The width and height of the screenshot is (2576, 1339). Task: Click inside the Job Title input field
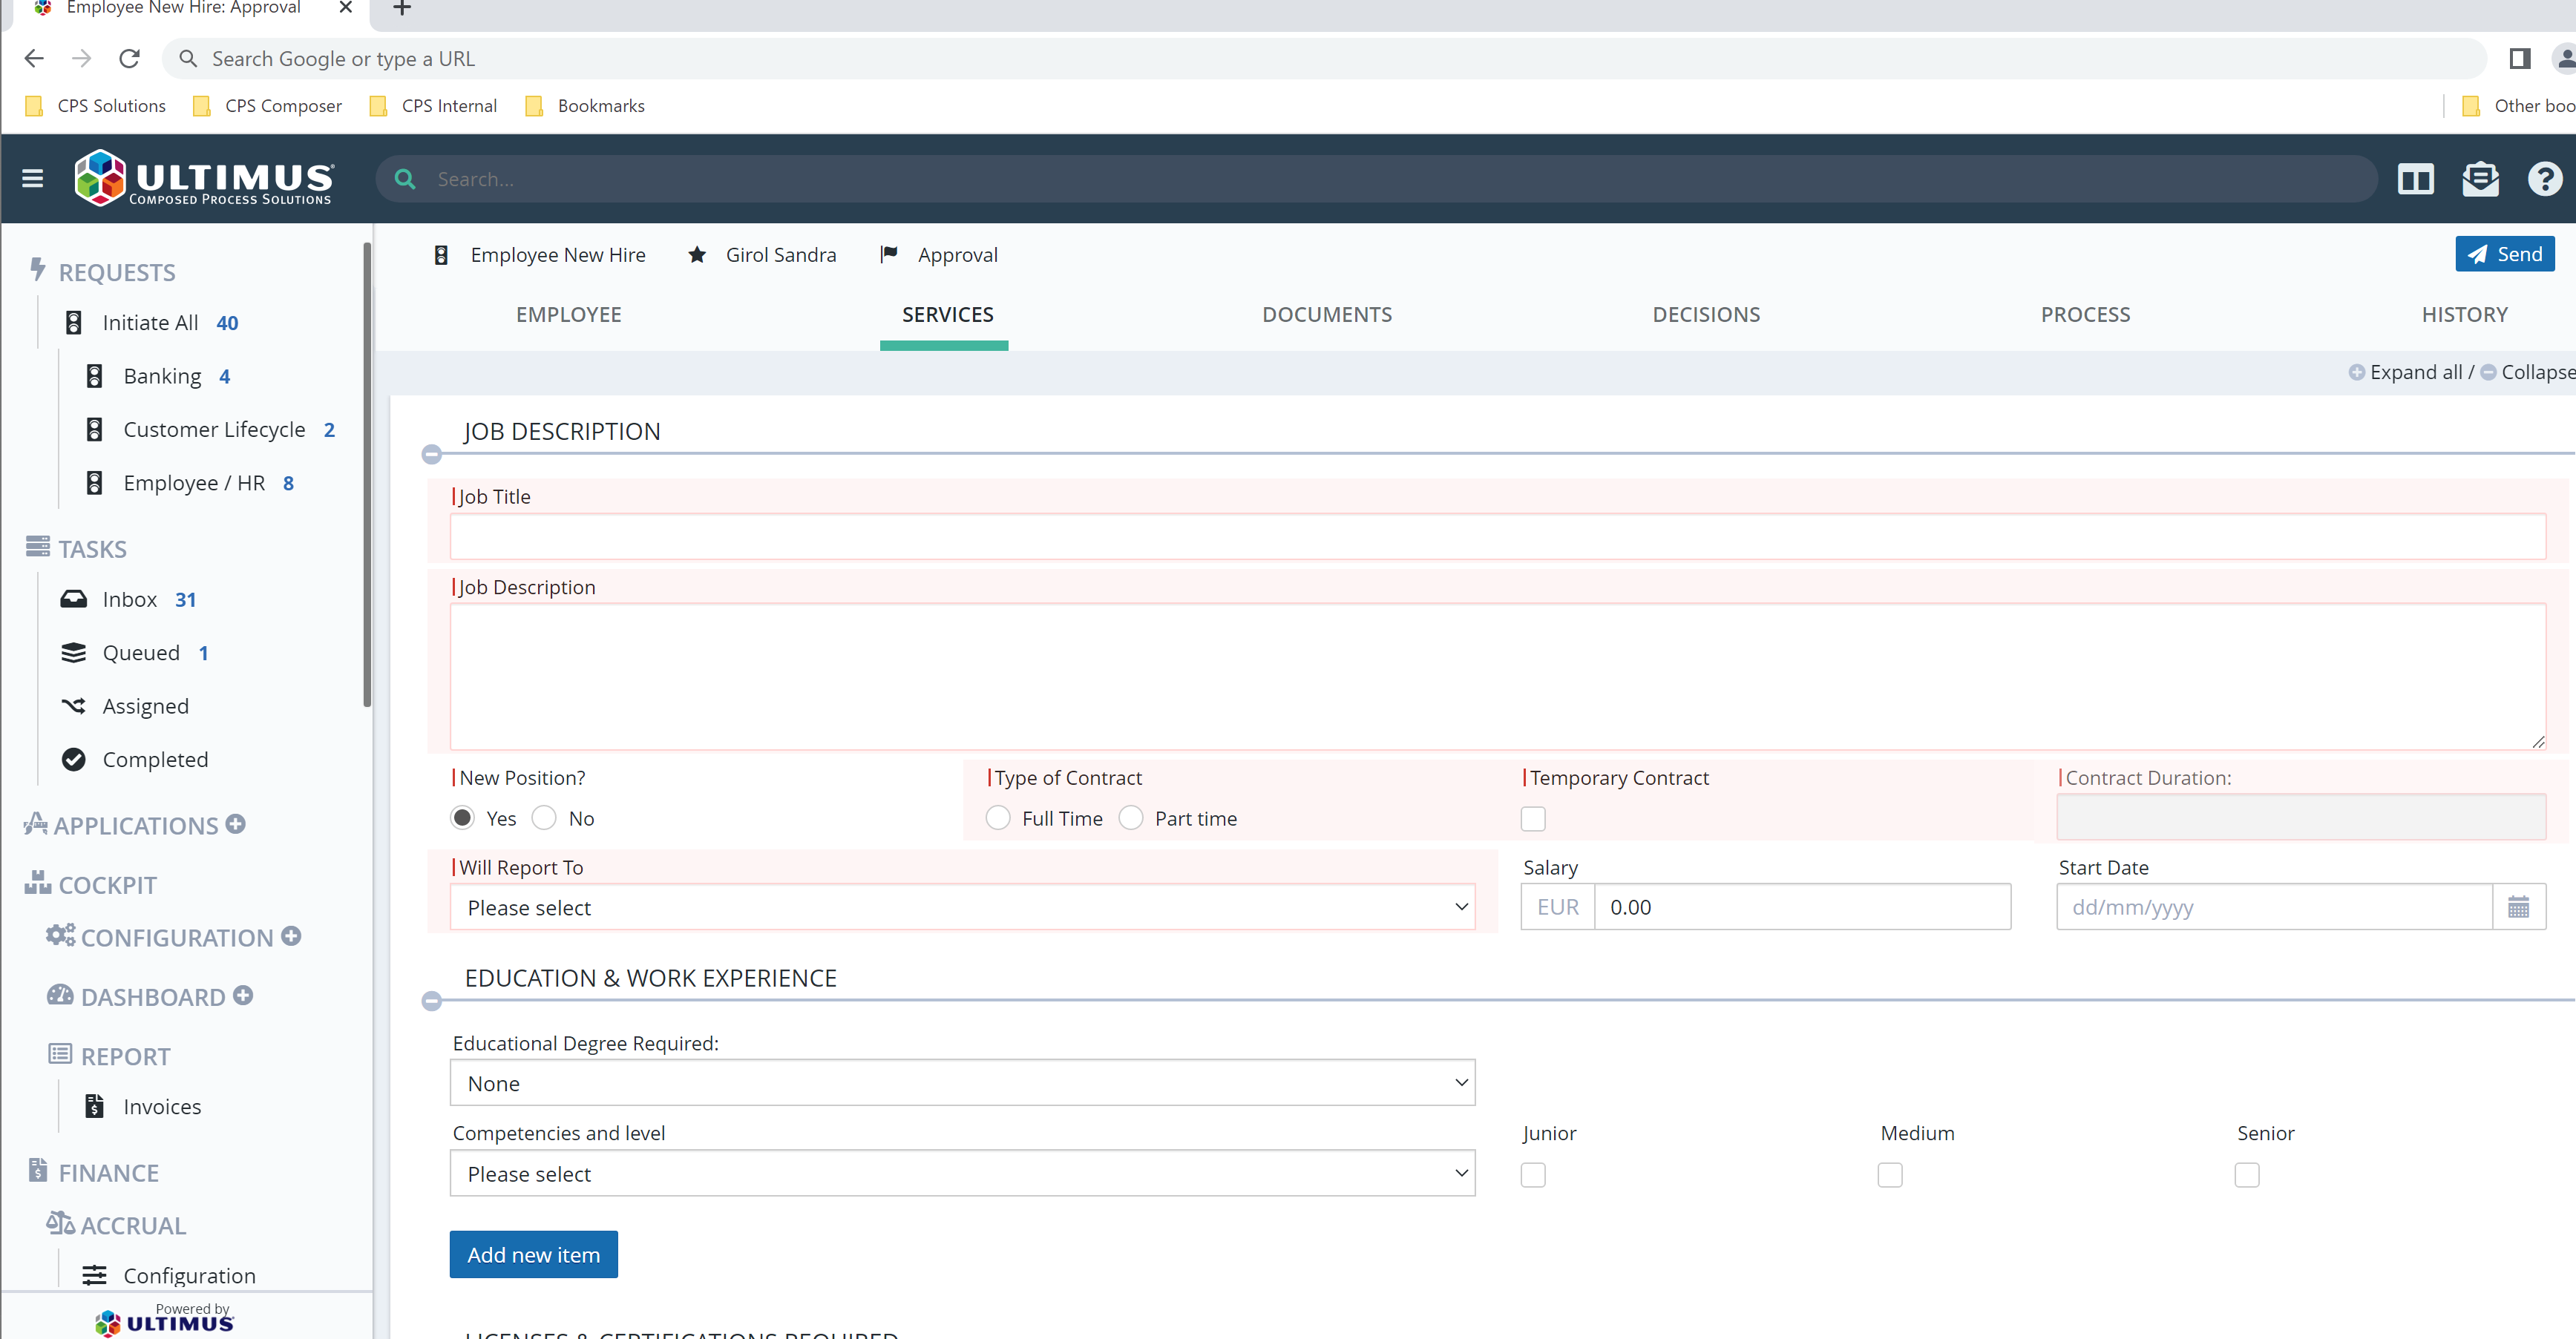(x=1495, y=536)
